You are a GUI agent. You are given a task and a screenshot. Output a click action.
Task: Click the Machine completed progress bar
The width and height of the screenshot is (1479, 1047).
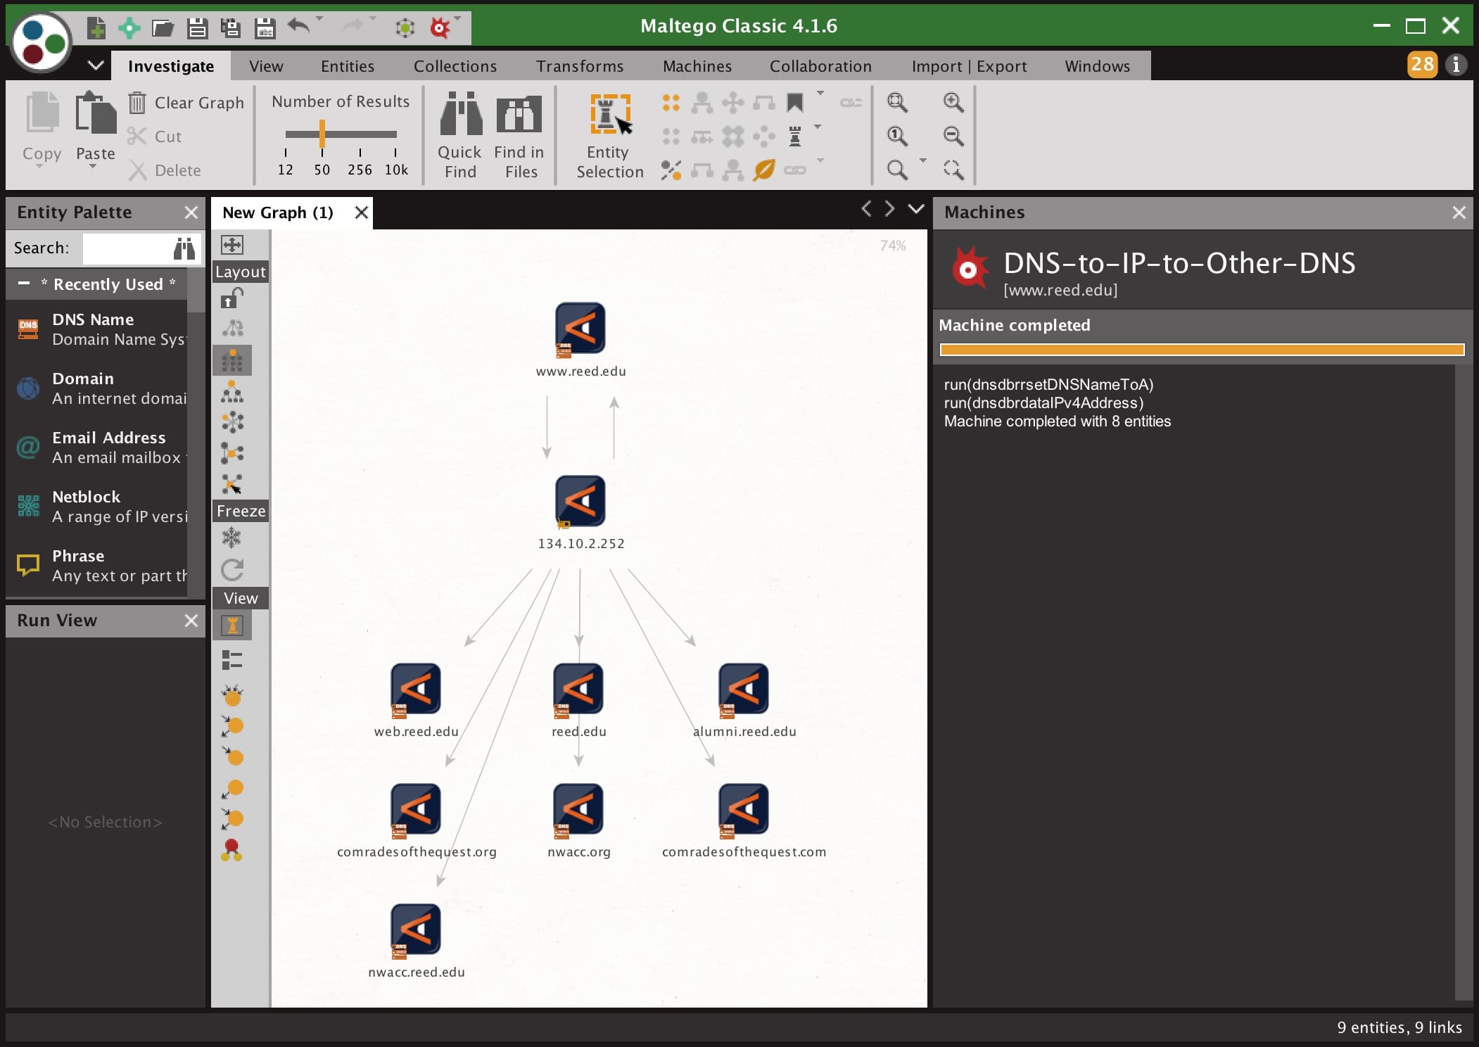point(1202,350)
